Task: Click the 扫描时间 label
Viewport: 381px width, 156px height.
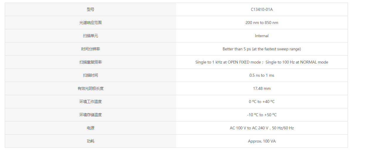Action: pos(91,75)
